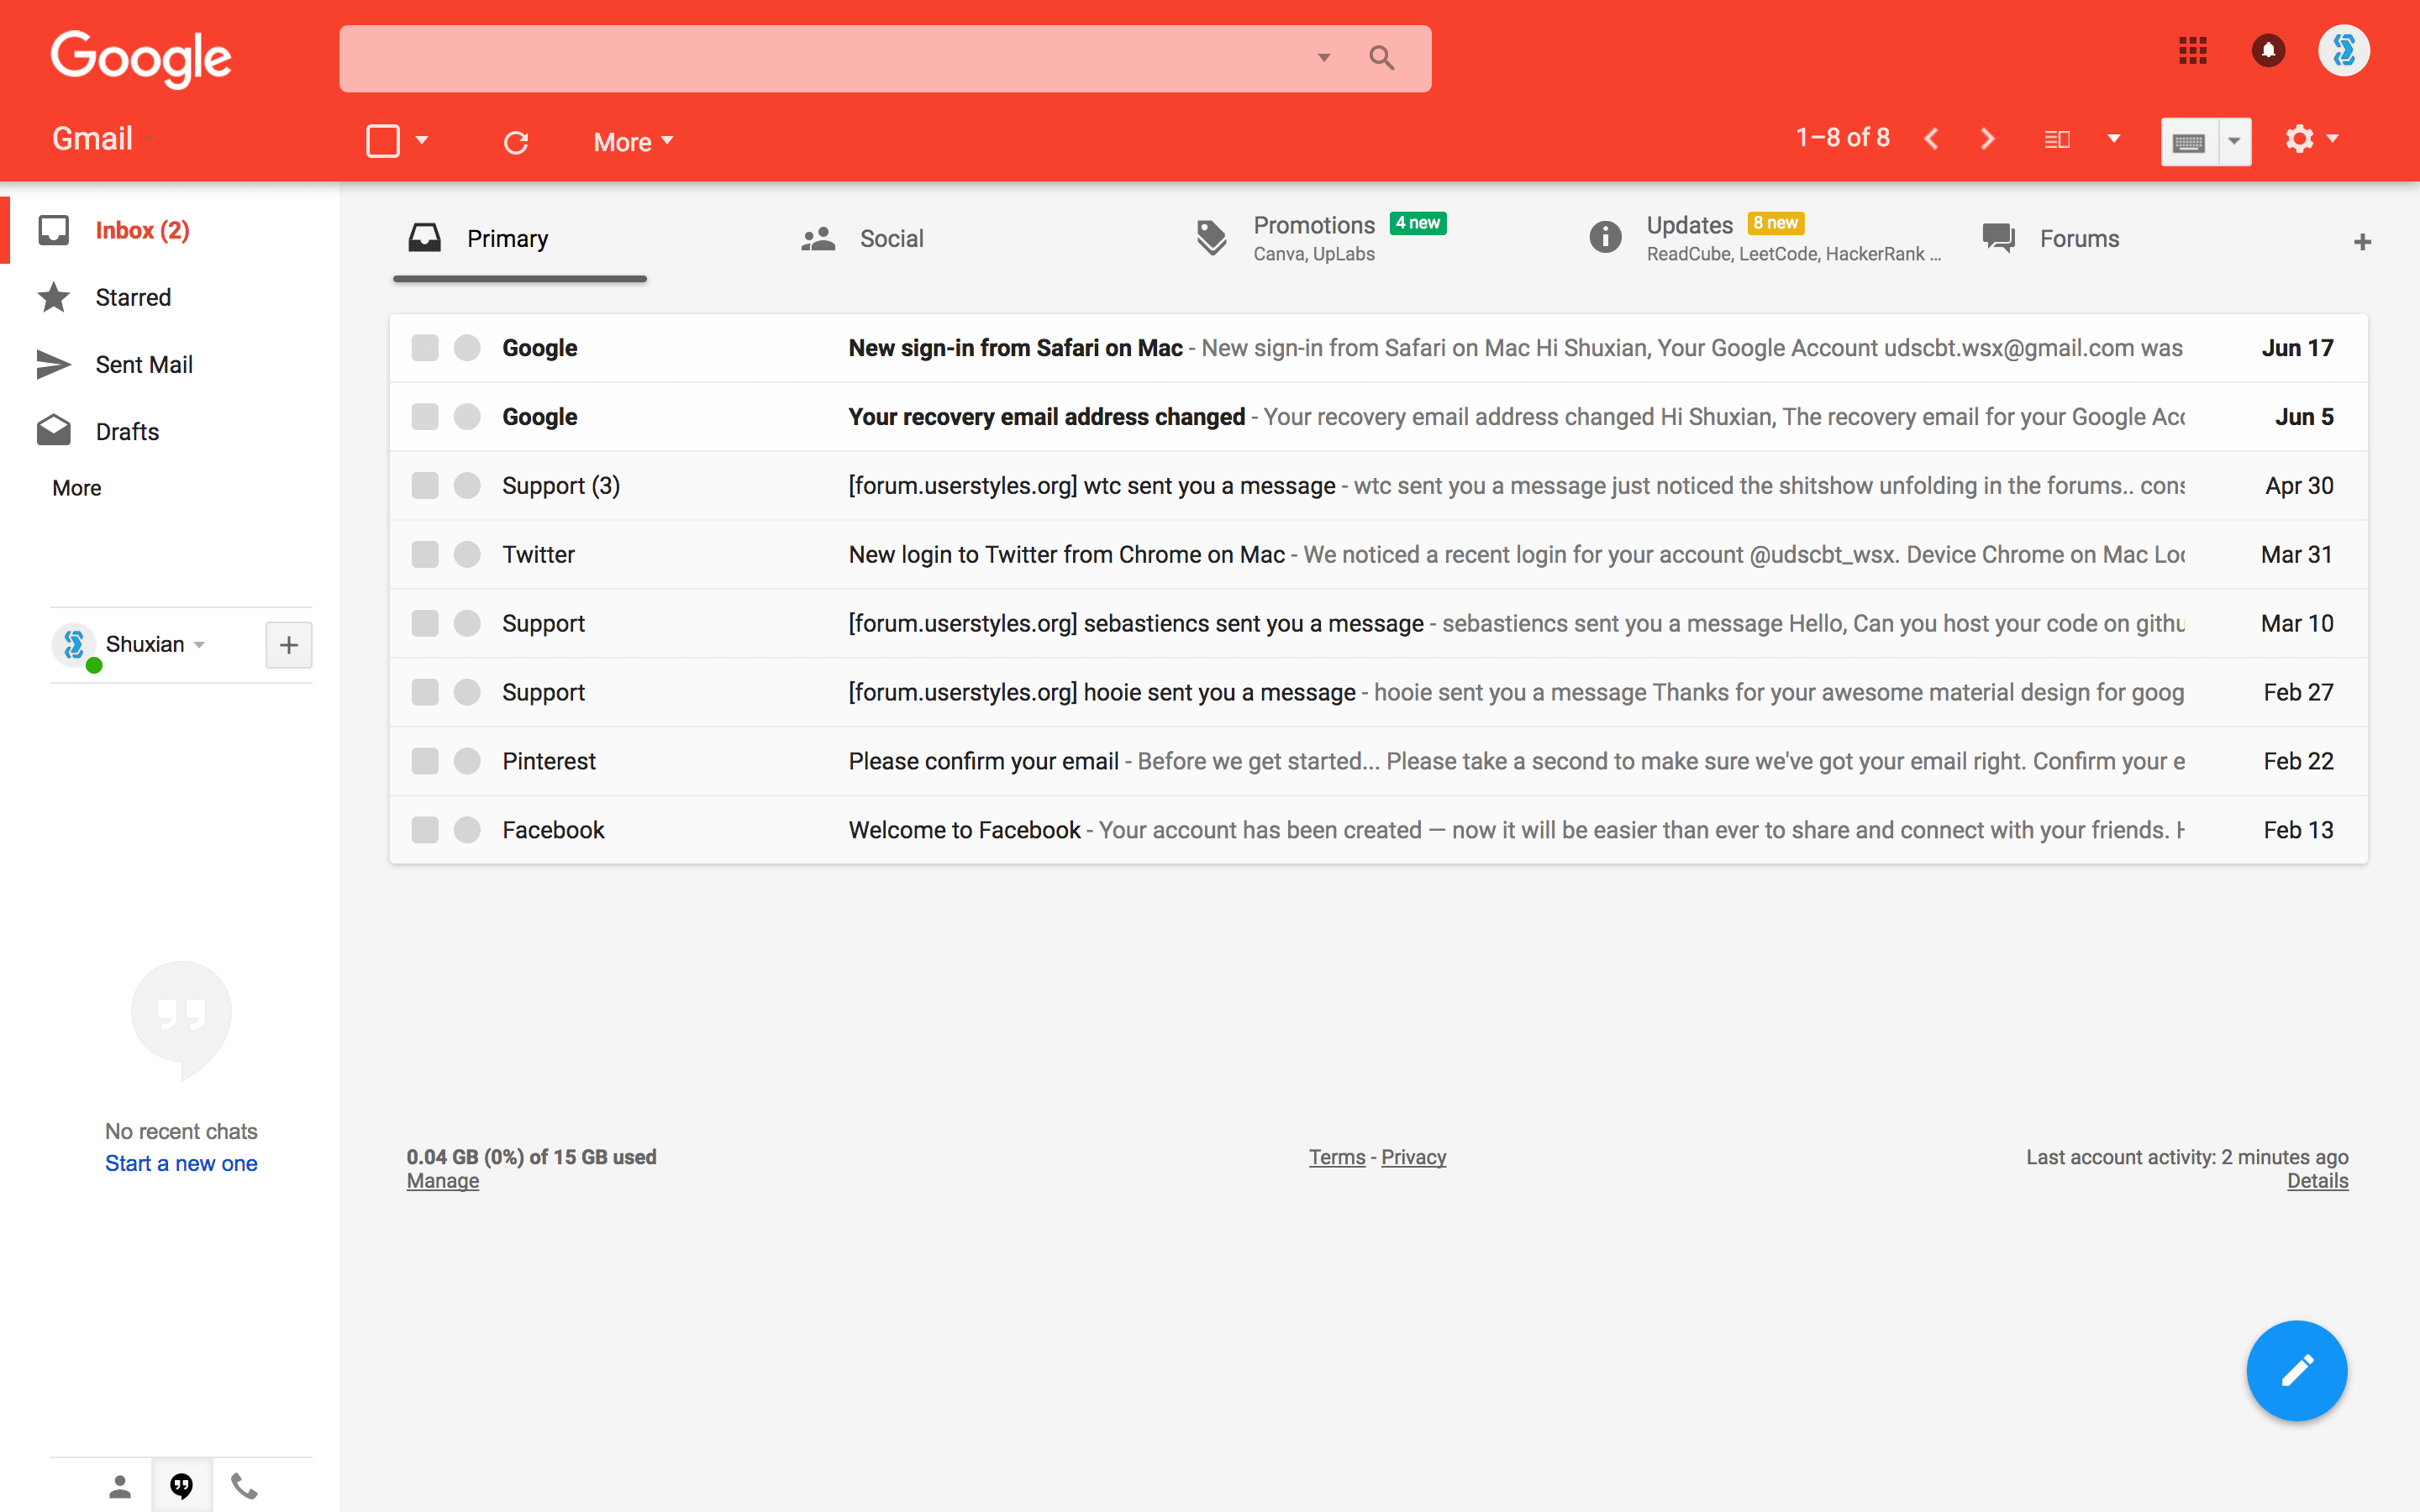Open the Please confirm your email message

(x=1378, y=761)
